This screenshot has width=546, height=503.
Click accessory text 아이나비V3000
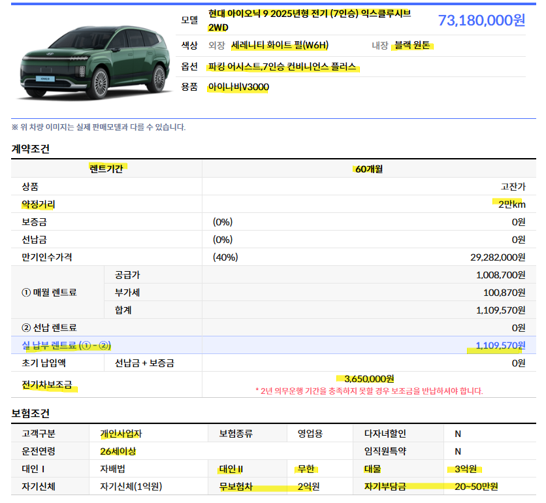[238, 87]
